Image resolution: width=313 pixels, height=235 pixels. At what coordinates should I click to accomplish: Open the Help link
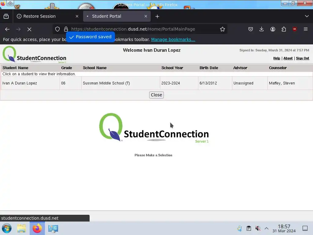click(277, 58)
